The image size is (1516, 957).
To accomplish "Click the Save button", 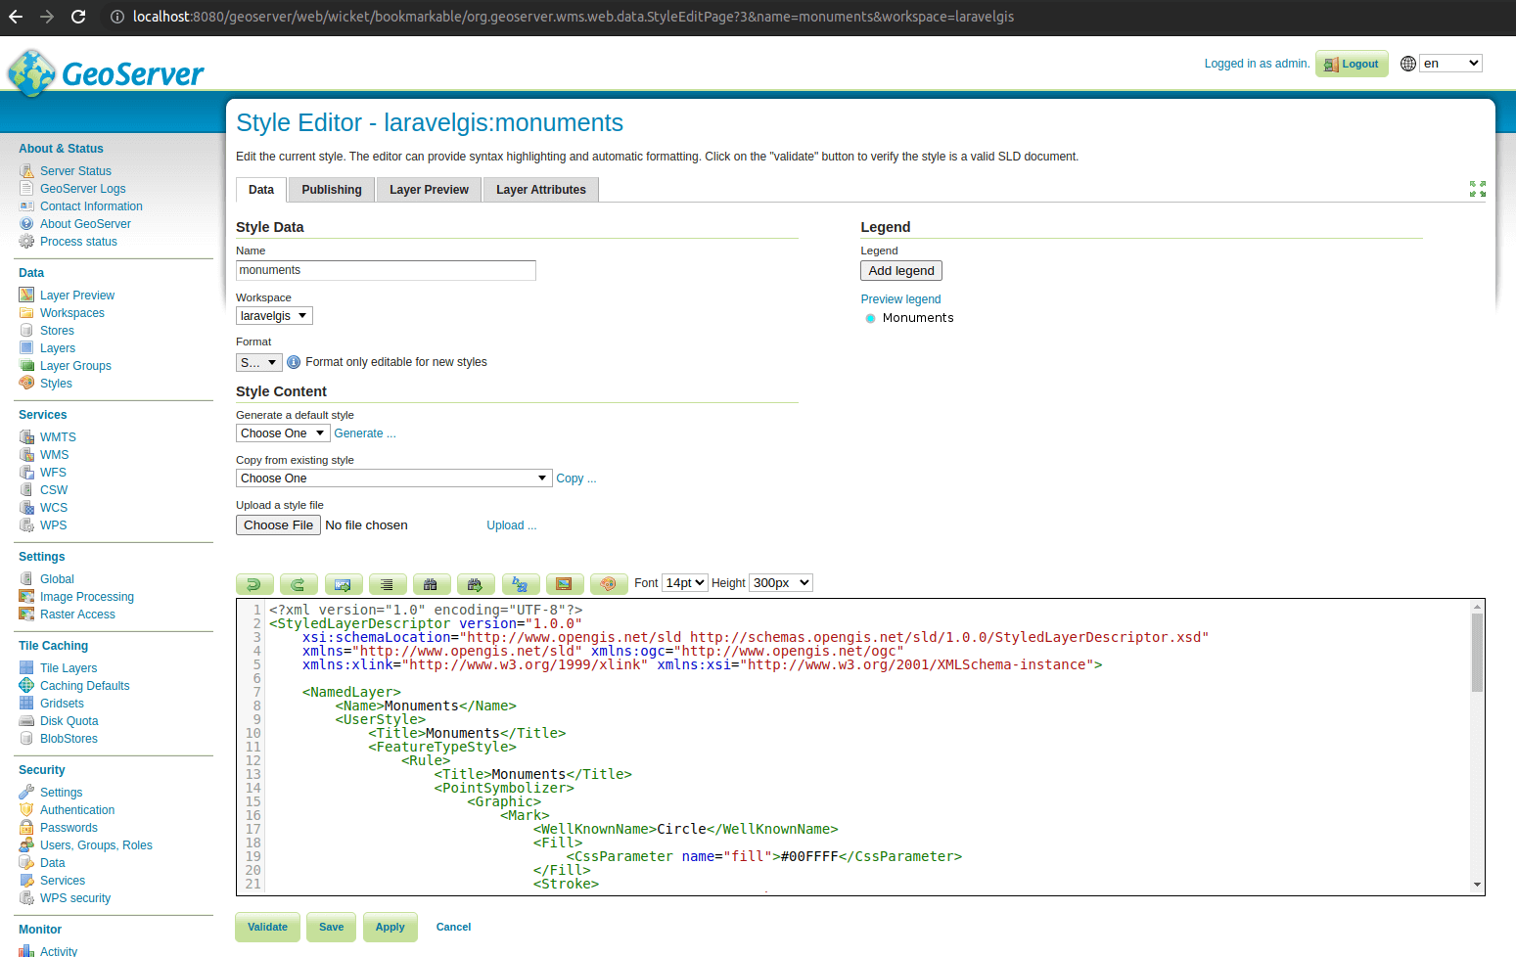I will point(332,927).
